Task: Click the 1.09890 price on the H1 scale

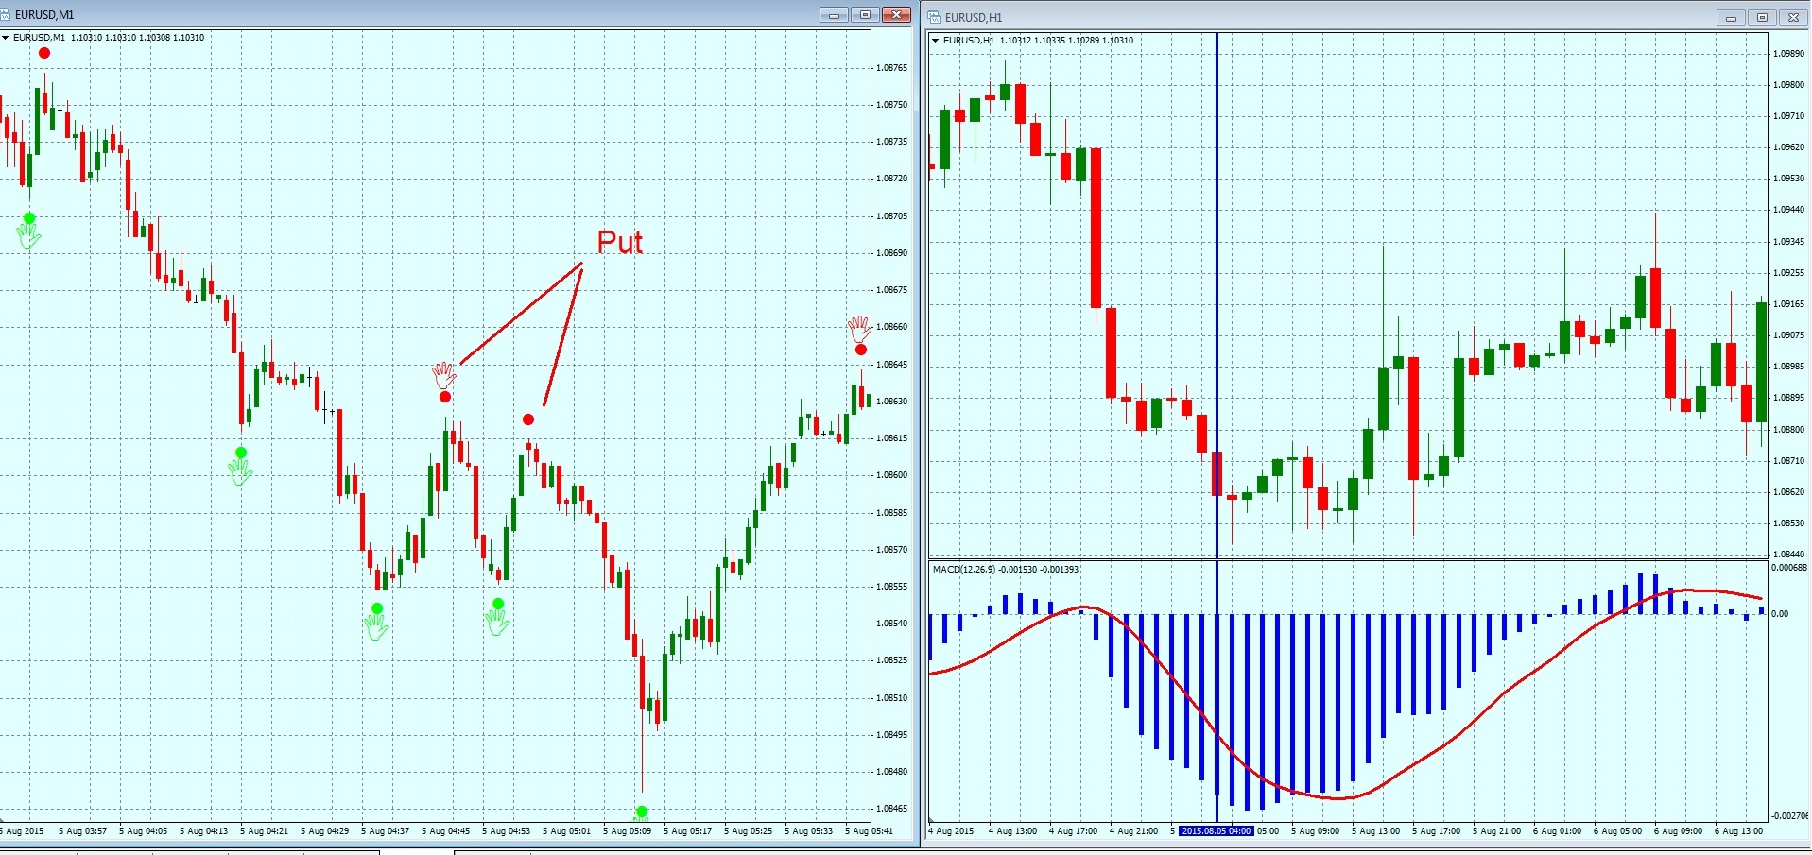Action: [x=1788, y=54]
